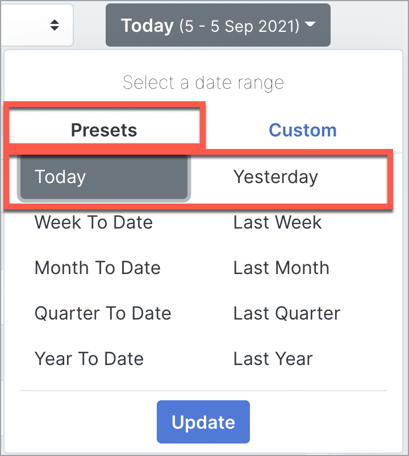Image resolution: width=409 pixels, height=456 pixels.
Task: Open the date range caret arrow
Action: pos(310,25)
